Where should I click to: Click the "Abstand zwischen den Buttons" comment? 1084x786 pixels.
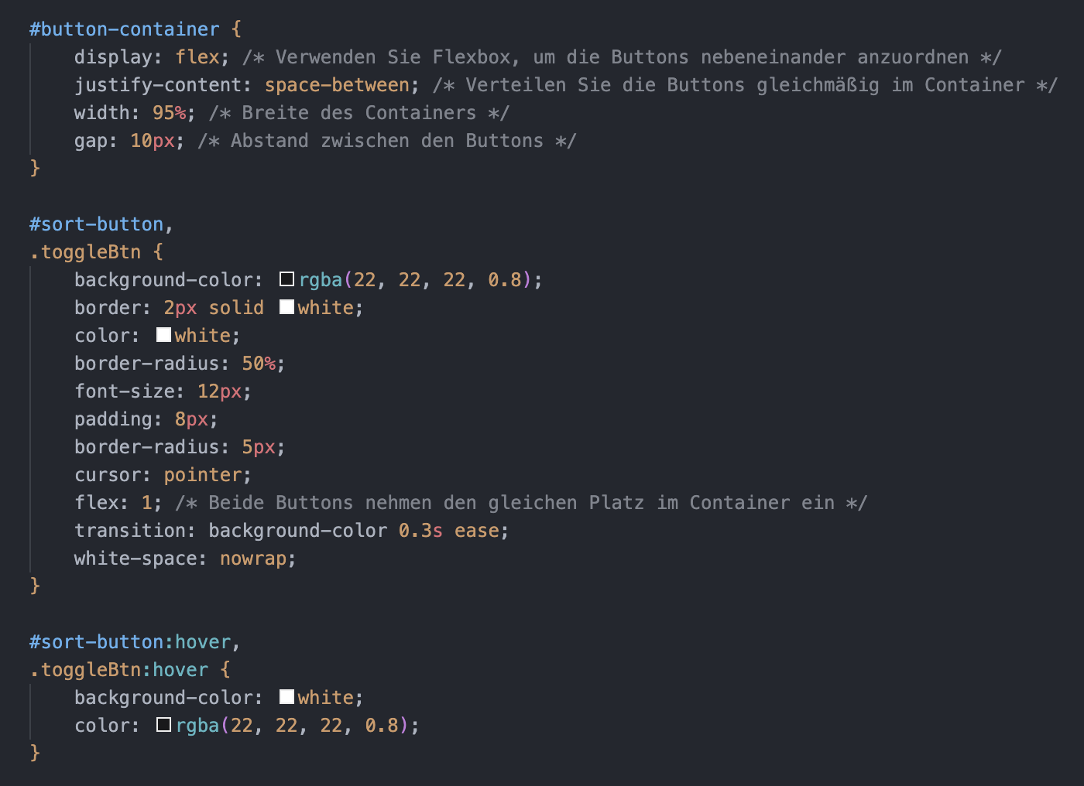pyautogui.click(x=386, y=141)
